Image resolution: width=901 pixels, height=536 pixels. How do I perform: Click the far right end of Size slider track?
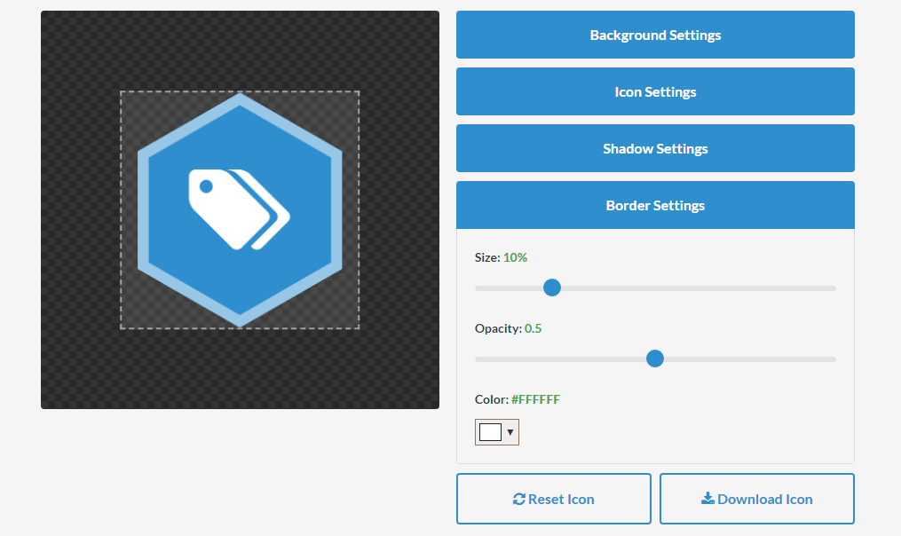[x=834, y=288]
